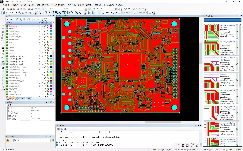This screenshot has height=151, width=243.
Task: Click the Insulate_Top_Primary_Small batch thumbnail
Action: point(212,97)
